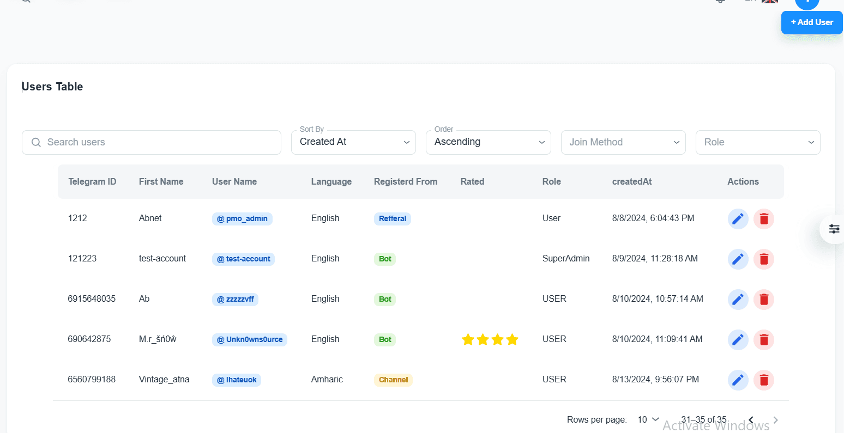Viewport: 844px width, 433px height.
Task: Edit the user Abnet row
Action: click(738, 219)
